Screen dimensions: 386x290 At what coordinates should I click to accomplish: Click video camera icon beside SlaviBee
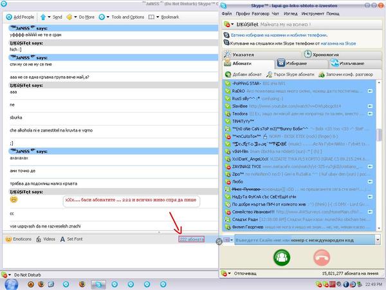coord(370,106)
